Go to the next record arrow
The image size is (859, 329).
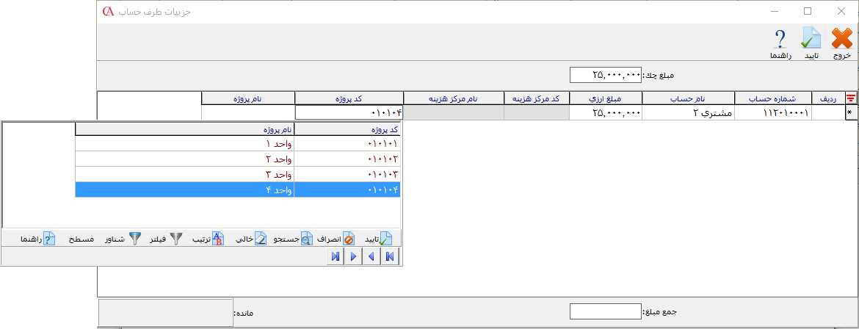point(353,256)
